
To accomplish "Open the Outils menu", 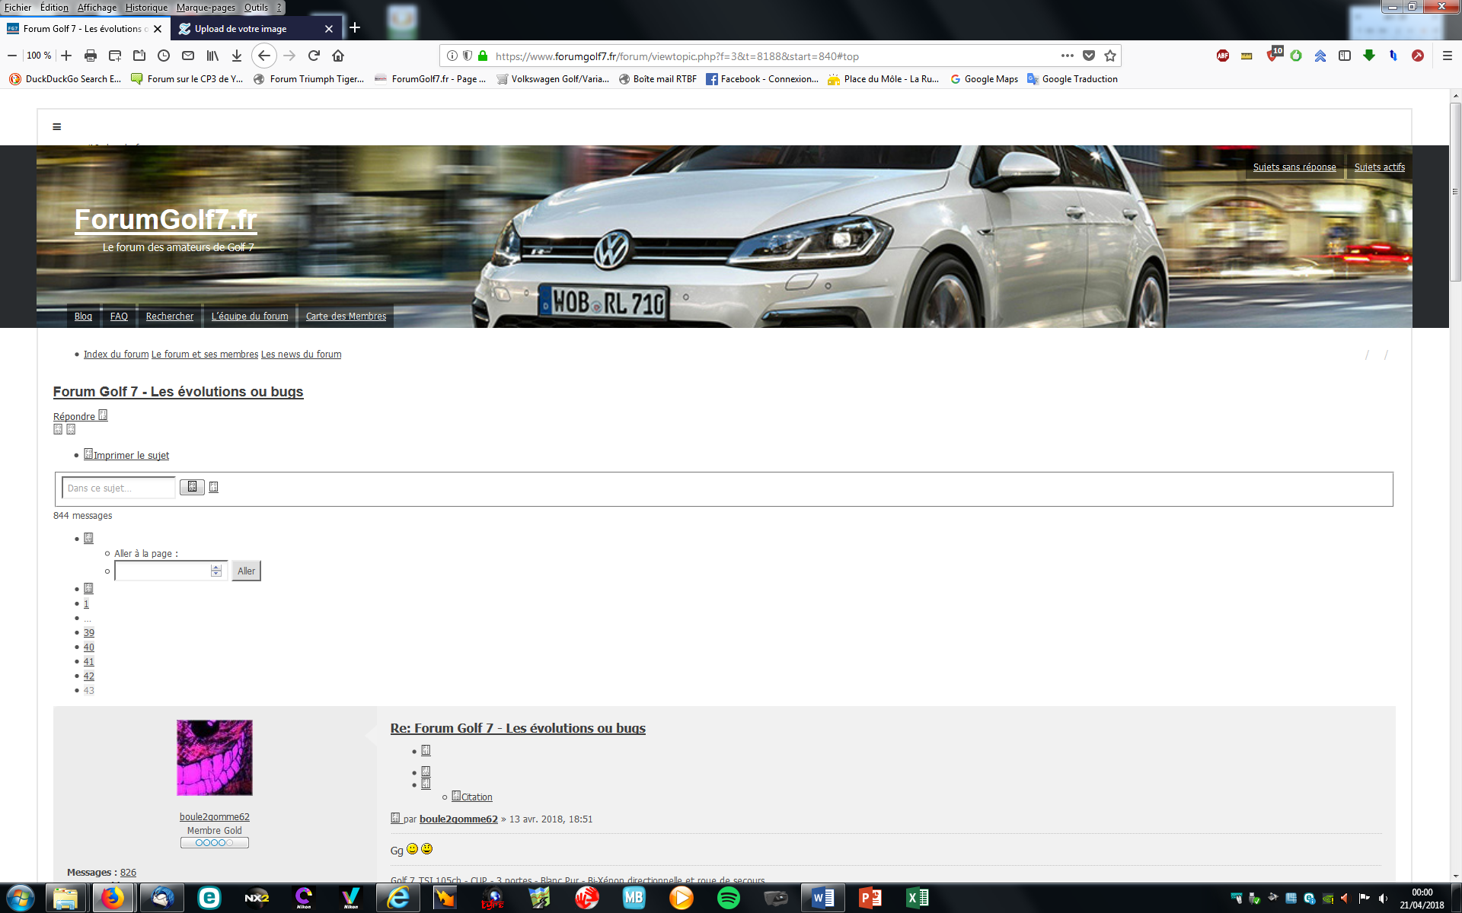I will point(256,8).
